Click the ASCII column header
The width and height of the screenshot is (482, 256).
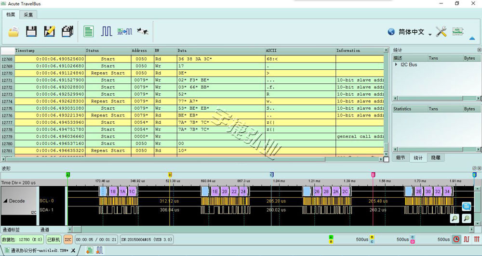tap(300, 51)
